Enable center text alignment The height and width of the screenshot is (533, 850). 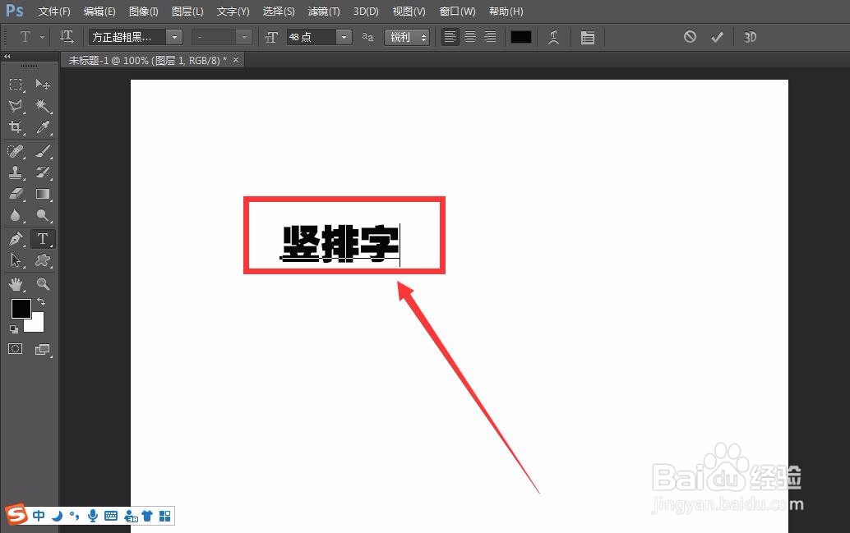point(469,37)
